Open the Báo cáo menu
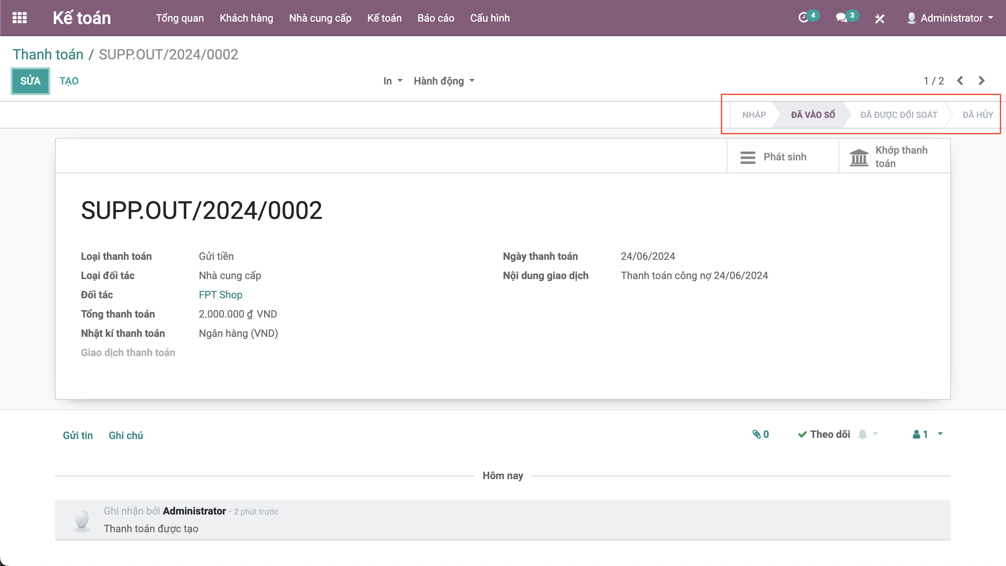The width and height of the screenshot is (1006, 566). point(436,18)
